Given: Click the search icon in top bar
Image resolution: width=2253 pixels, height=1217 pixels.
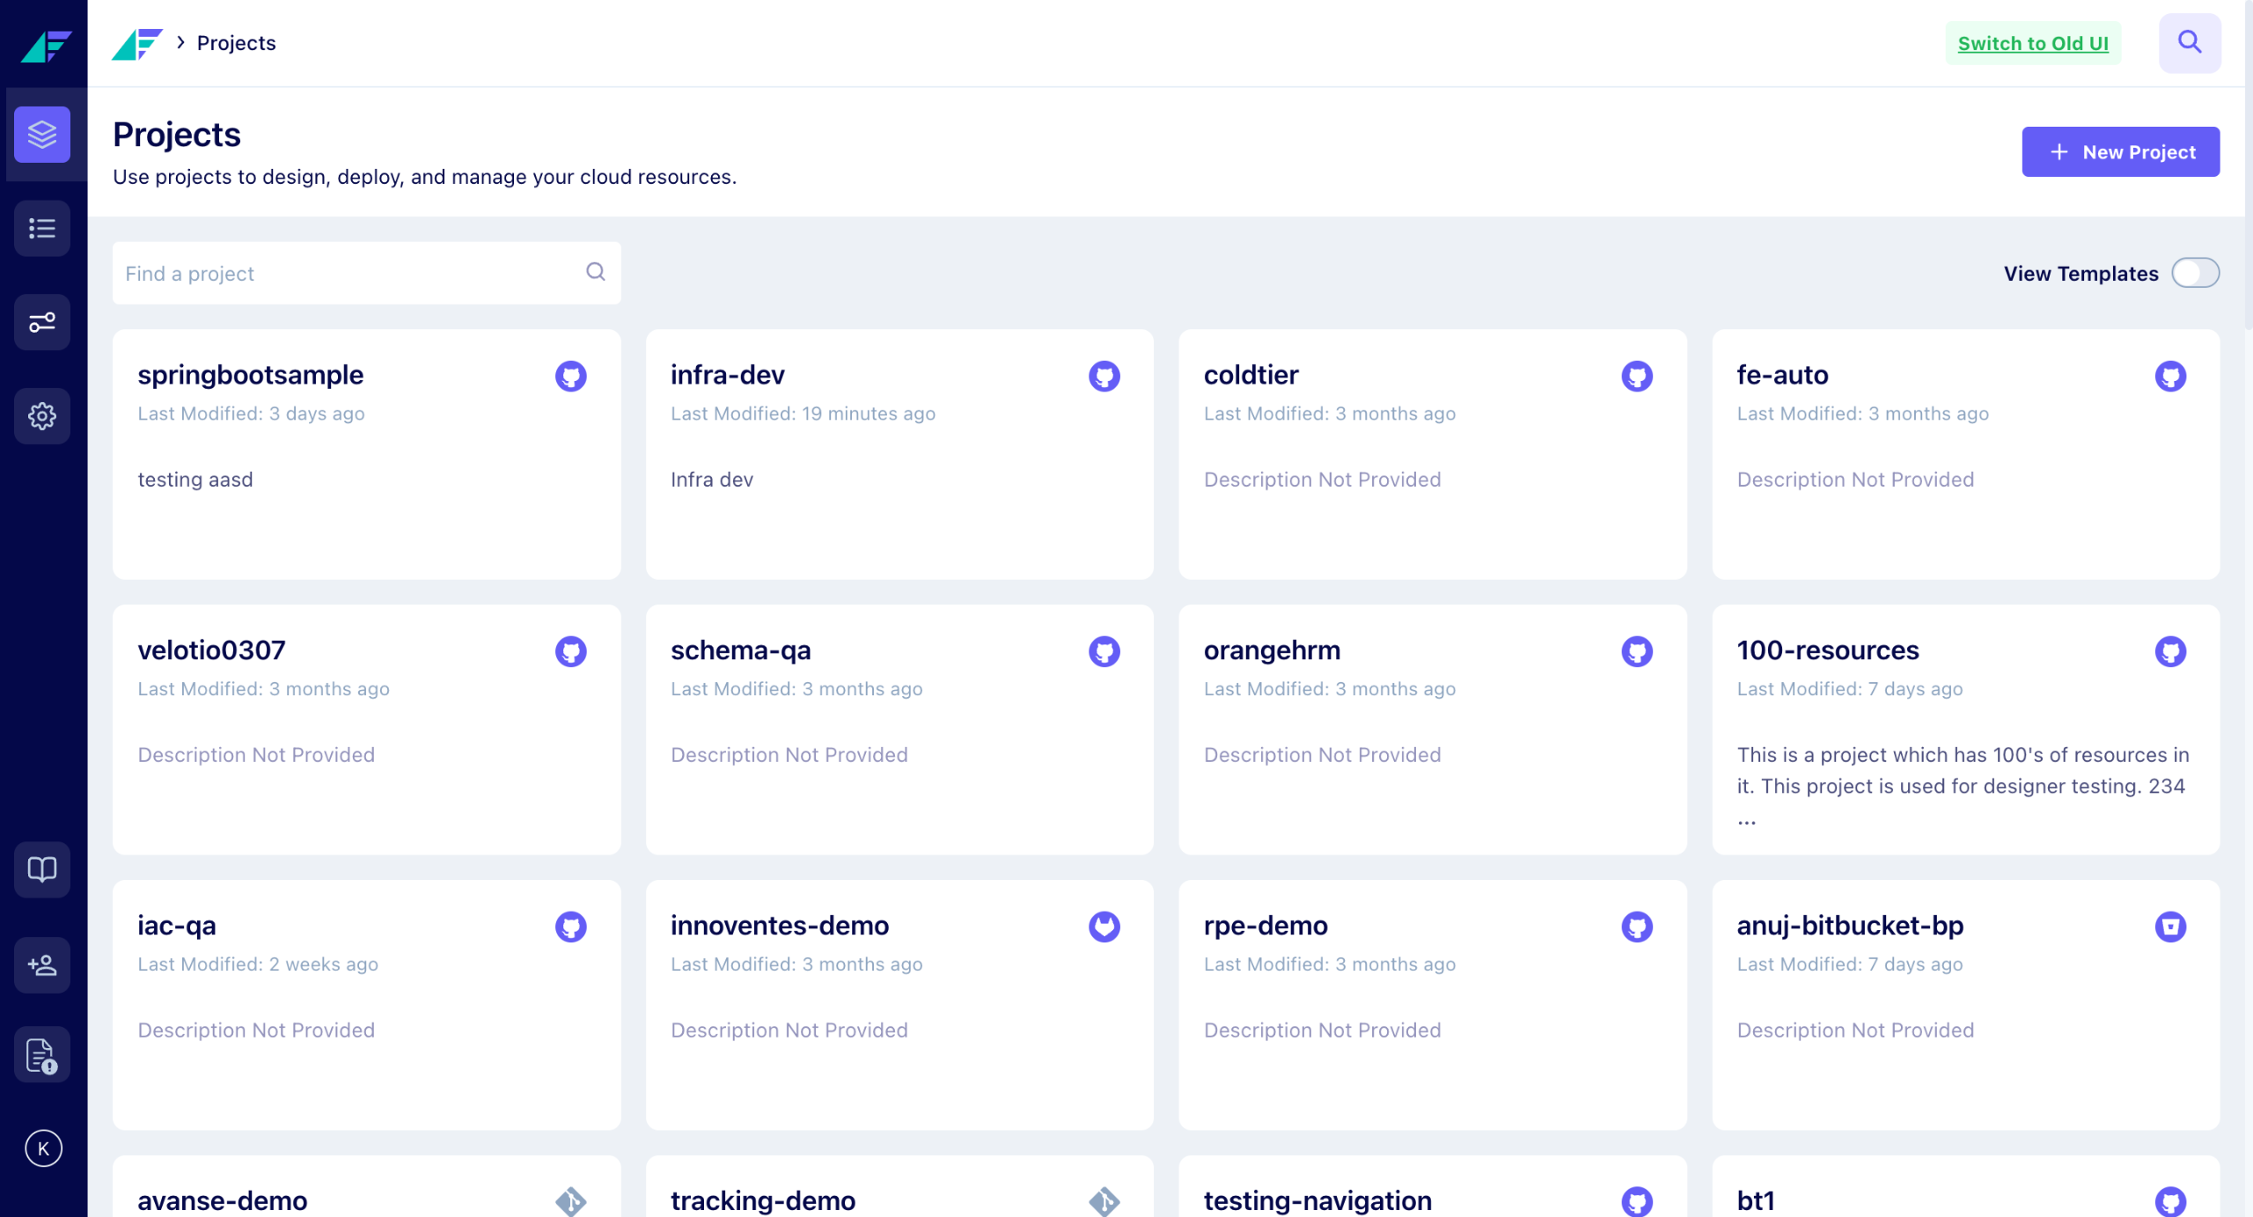Looking at the screenshot, I should coord(2190,42).
